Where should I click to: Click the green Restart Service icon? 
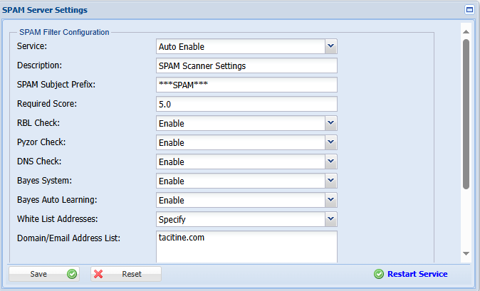(380, 274)
